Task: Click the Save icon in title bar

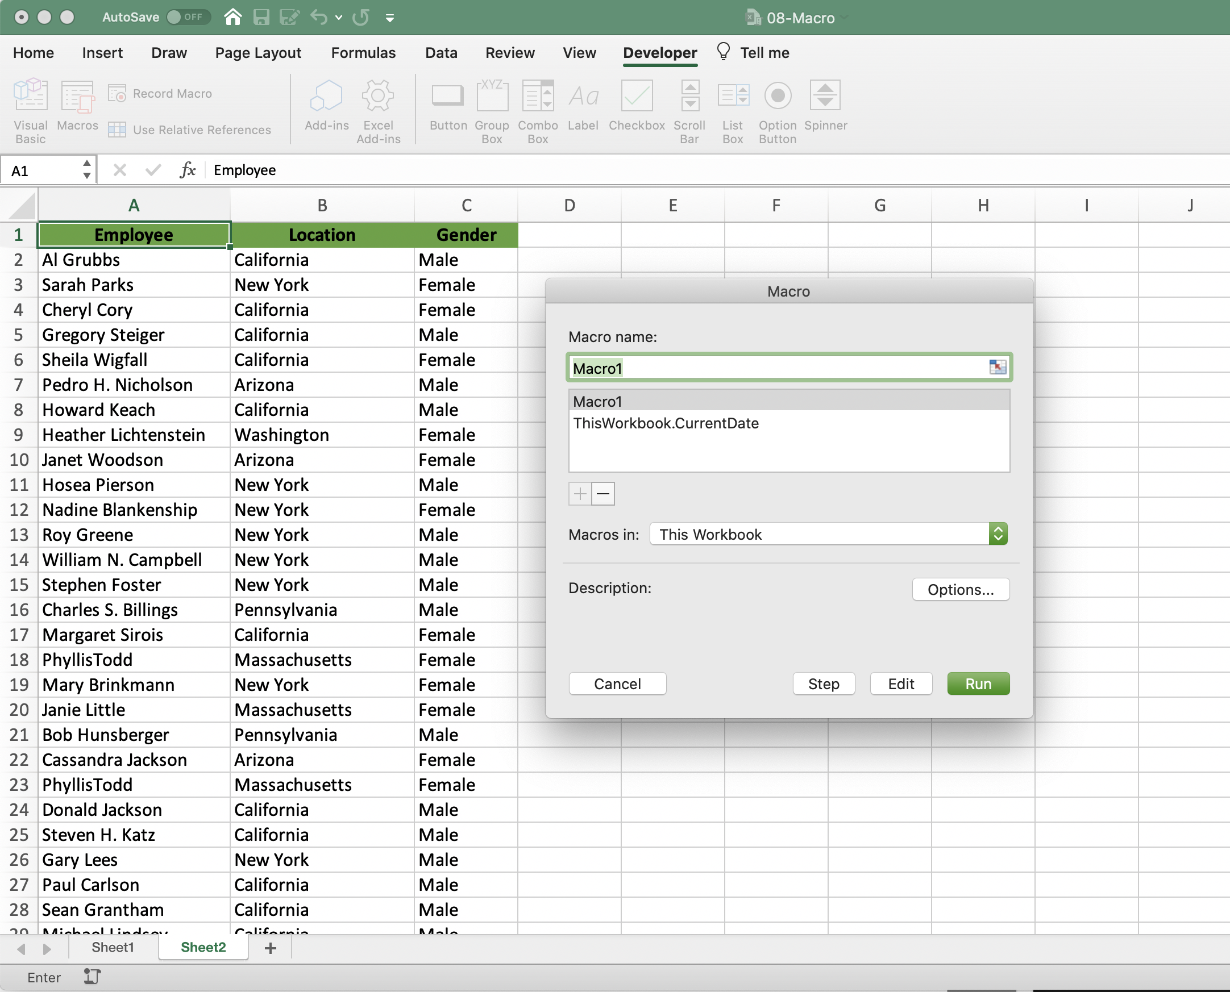Action: [x=261, y=17]
